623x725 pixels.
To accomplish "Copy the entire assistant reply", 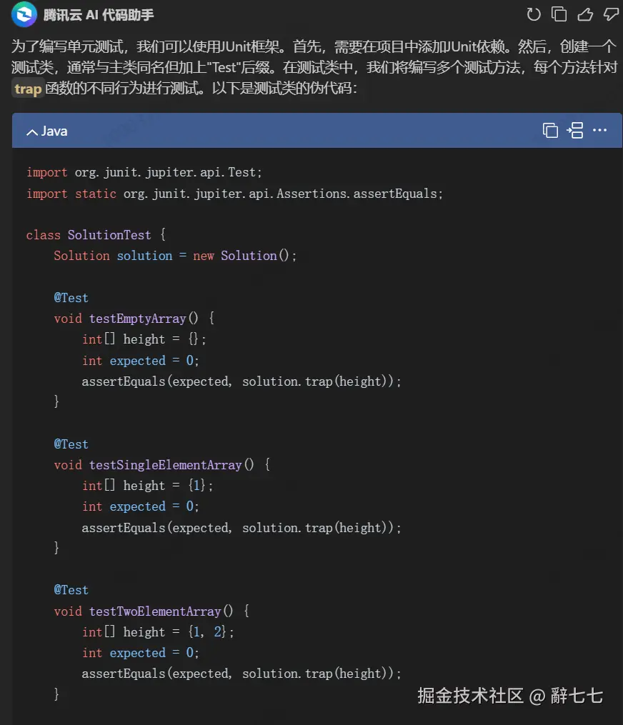I will coord(559,14).
